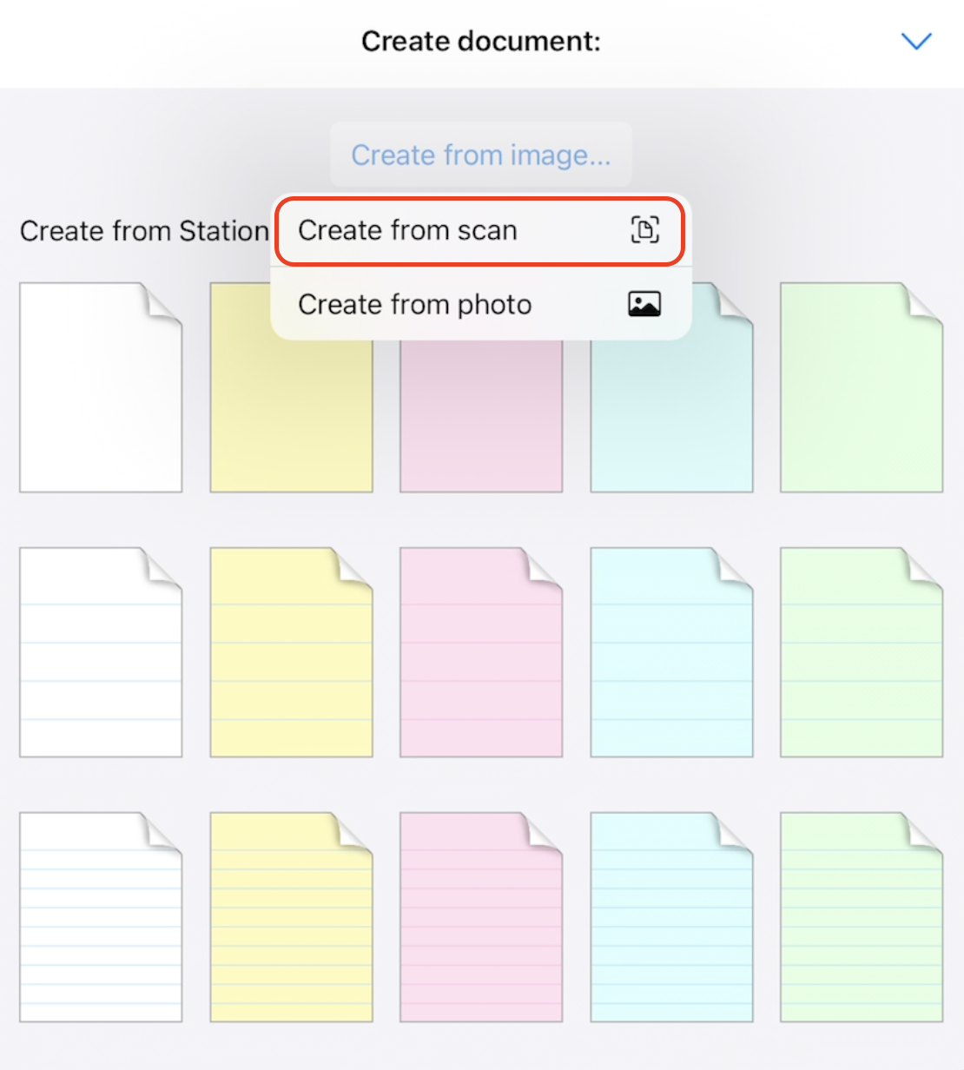This screenshot has height=1070, width=964.
Task: Pick the narrow-ruled pink stationery
Action: click(481, 916)
